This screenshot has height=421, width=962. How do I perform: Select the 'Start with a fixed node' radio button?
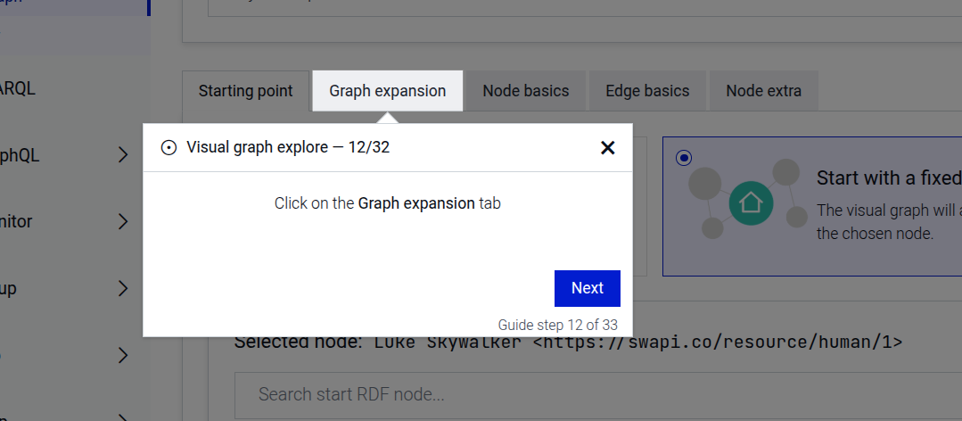(x=684, y=158)
